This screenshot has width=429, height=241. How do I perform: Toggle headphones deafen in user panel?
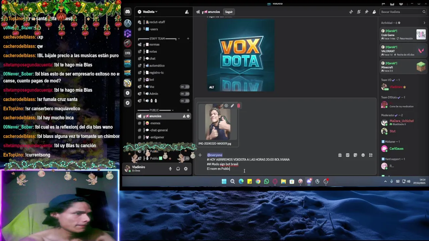[178, 169]
